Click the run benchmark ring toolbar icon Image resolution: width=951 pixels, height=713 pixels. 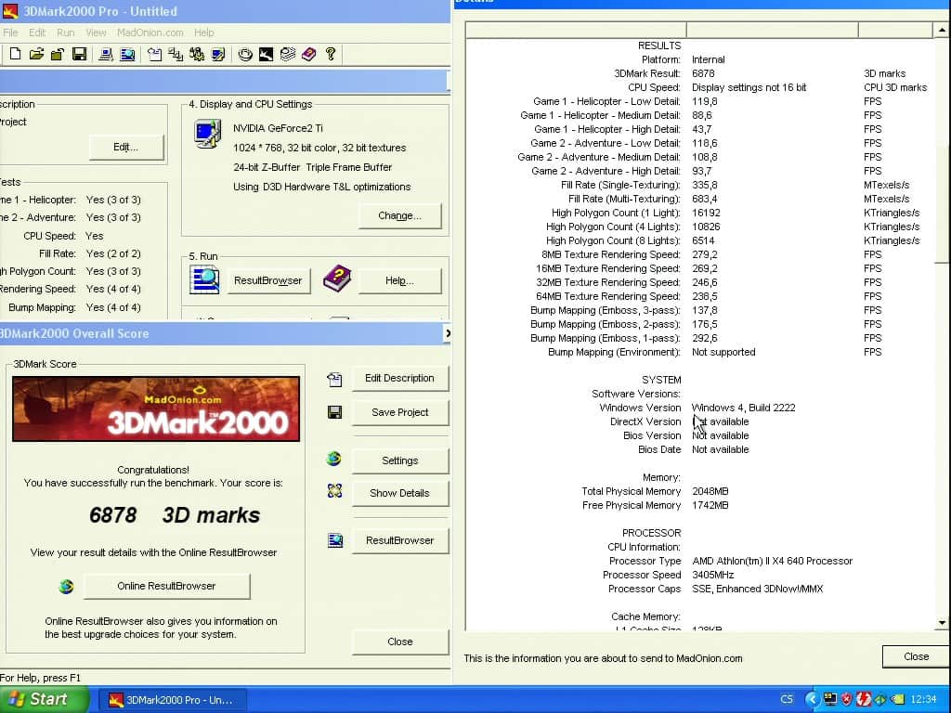(x=245, y=55)
